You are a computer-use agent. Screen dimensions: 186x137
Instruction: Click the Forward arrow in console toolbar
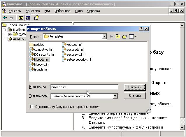point(12,18)
